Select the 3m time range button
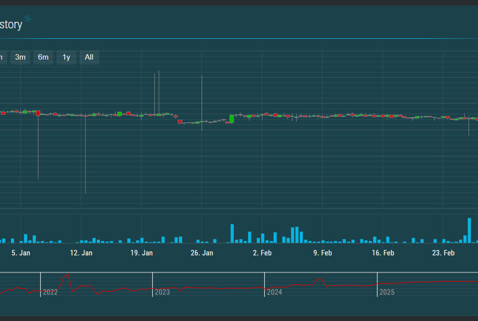The width and height of the screenshot is (478, 321). [20, 57]
